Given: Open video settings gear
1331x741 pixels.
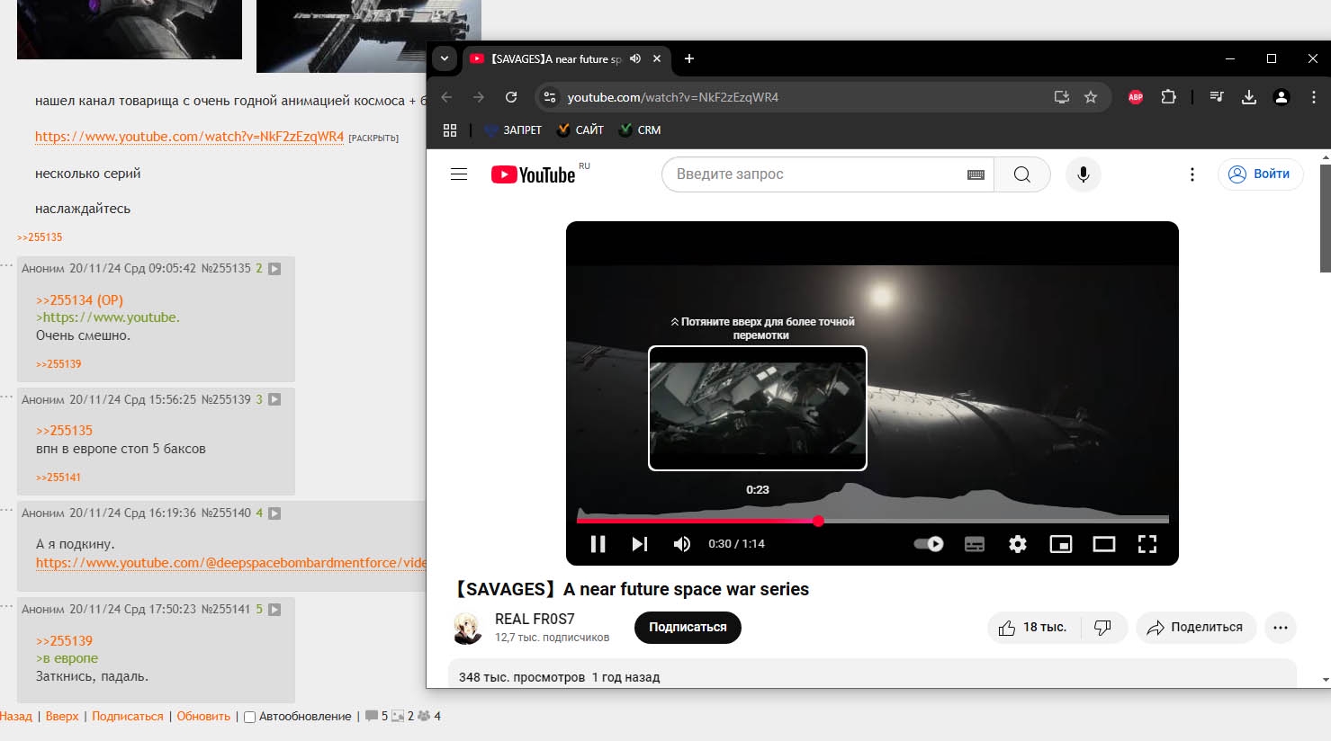Looking at the screenshot, I should pyautogui.click(x=1018, y=544).
